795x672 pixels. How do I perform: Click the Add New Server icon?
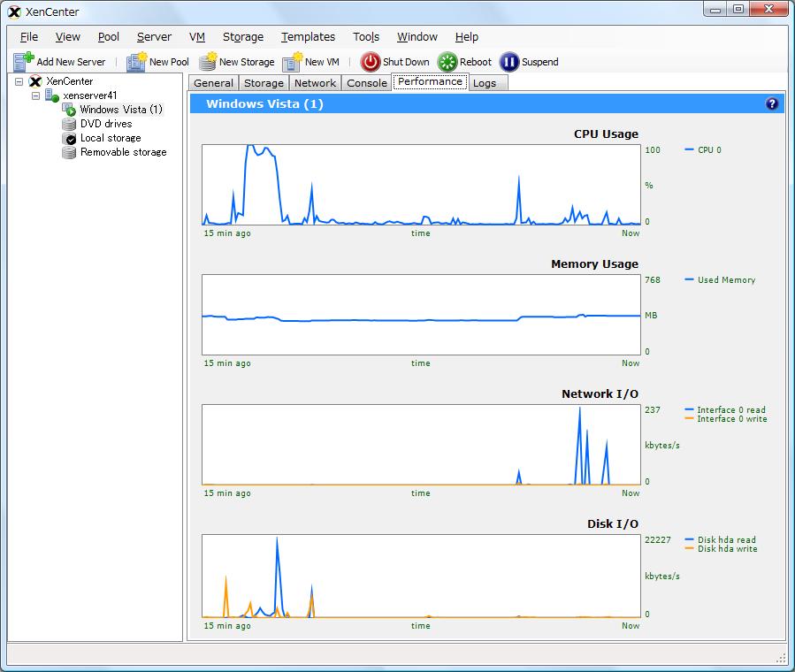point(23,61)
